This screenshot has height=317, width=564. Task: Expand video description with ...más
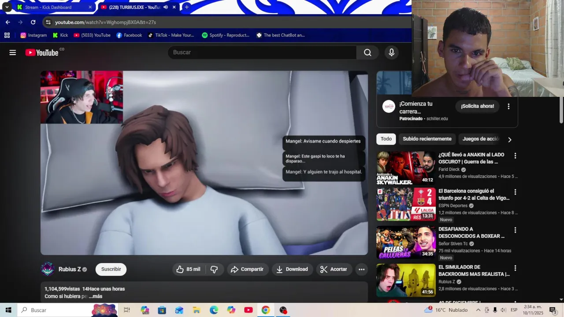96,296
